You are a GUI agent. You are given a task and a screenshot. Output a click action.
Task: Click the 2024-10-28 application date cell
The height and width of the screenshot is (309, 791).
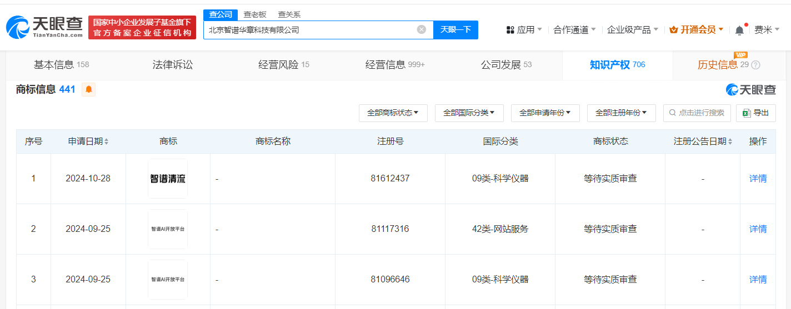pyautogui.click(x=88, y=179)
